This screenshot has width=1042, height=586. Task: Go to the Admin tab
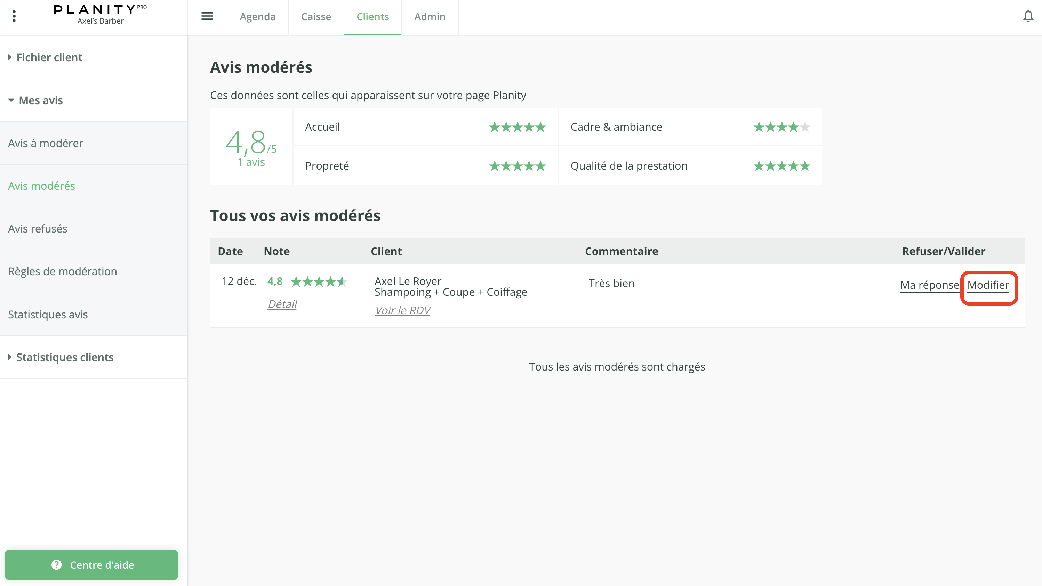430,17
